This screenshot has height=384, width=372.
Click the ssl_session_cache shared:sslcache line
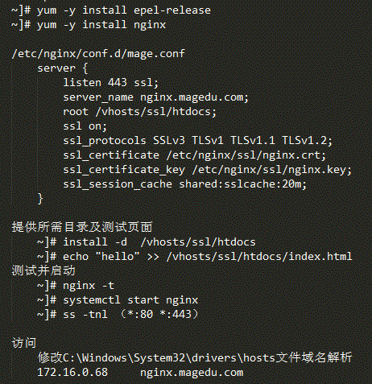pyautogui.click(x=184, y=184)
